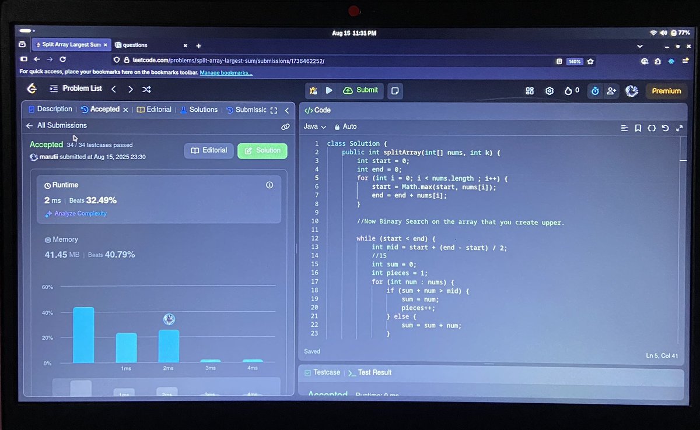Click line 12 'while (start < end)'
This screenshot has width=700, height=430.
397,239
